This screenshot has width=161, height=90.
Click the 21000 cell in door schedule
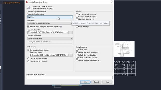(116, 70)
